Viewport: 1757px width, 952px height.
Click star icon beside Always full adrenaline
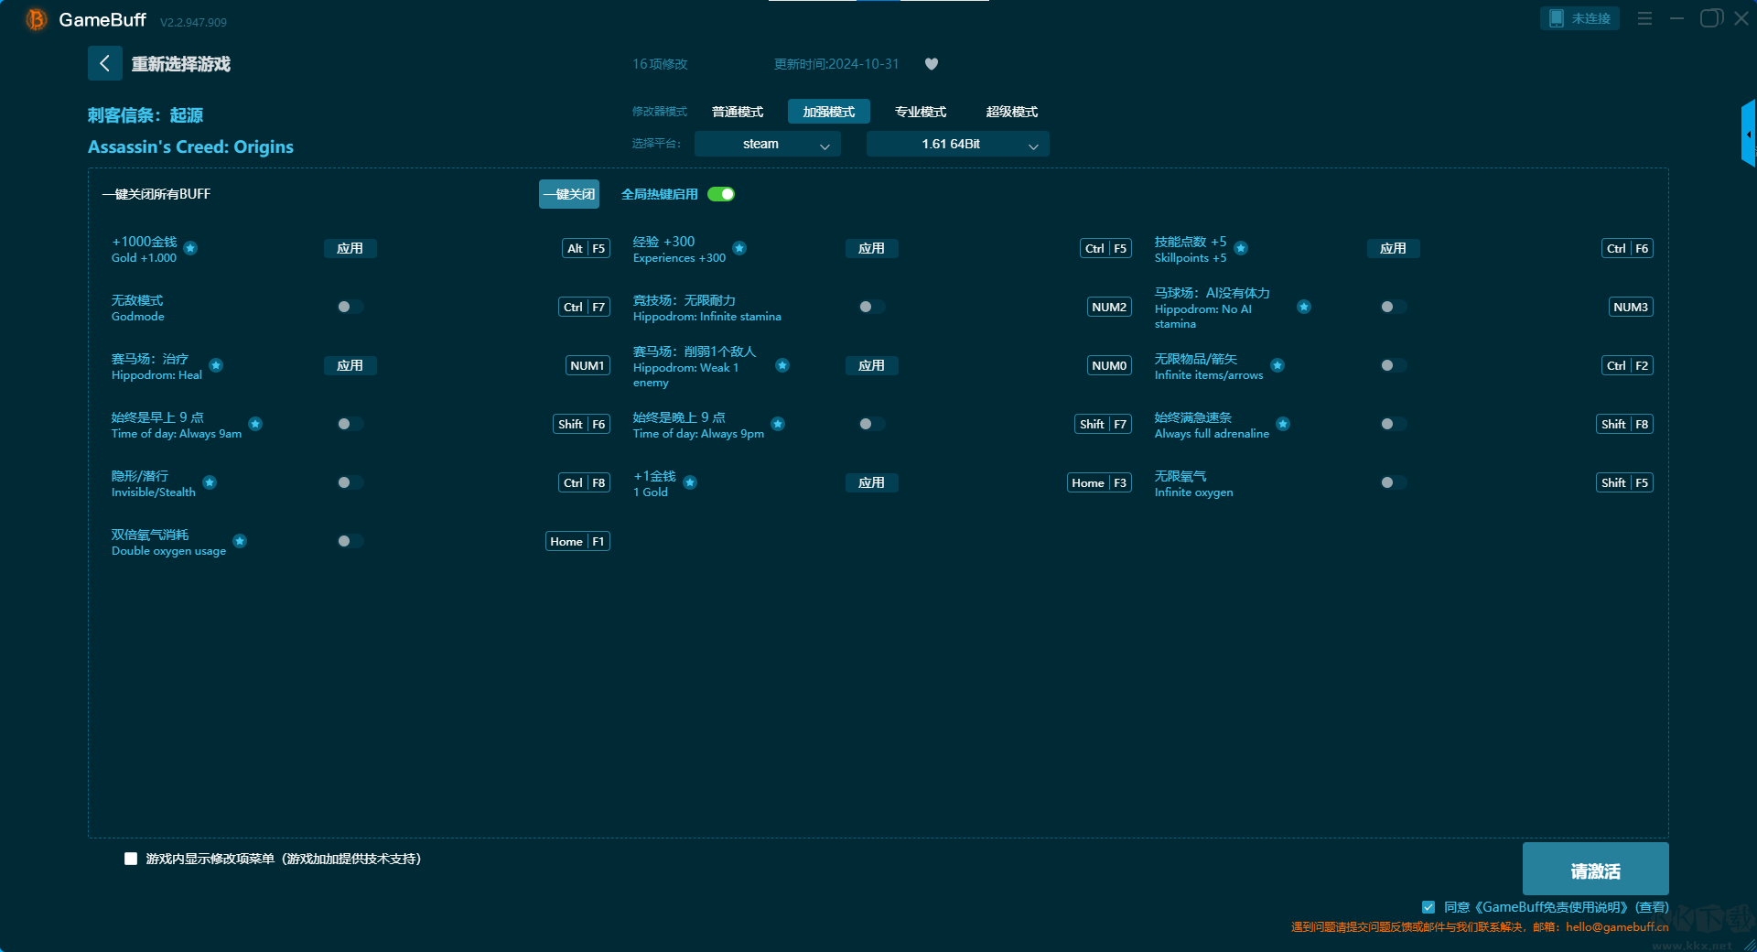1283,424
